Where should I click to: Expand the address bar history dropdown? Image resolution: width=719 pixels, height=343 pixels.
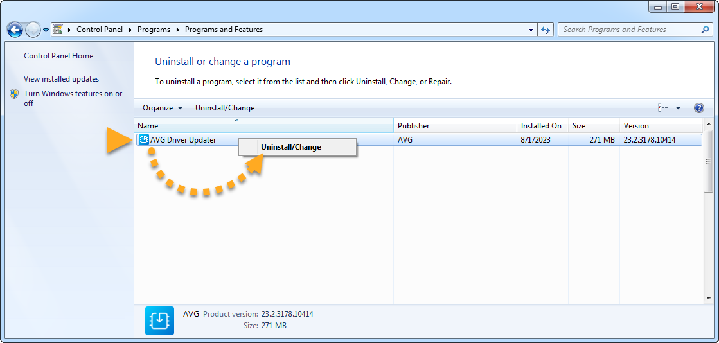(531, 30)
